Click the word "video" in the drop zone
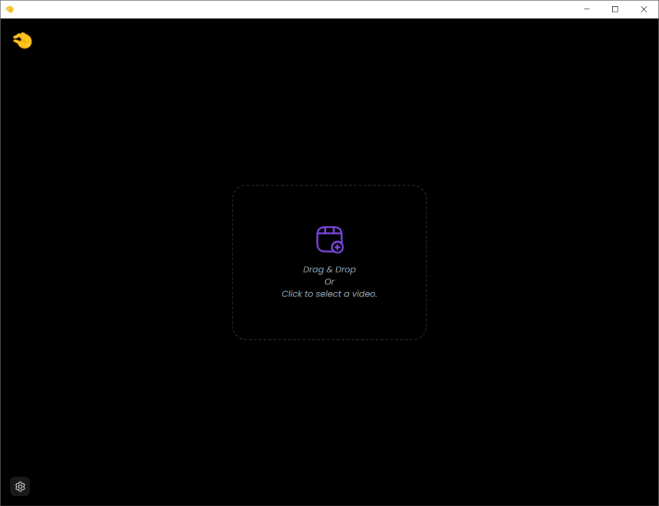Screen dimensions: 659x506 [x=363, y=294]
